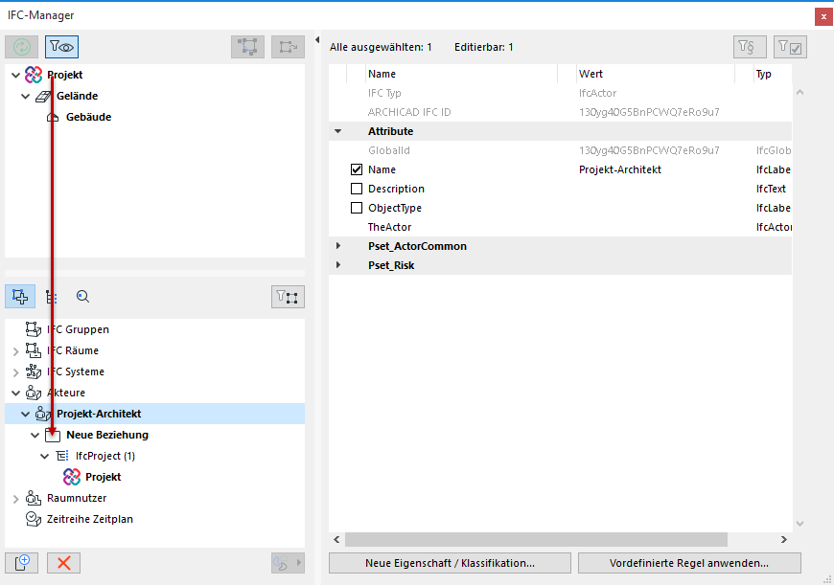The height and width of the screenshot is (585, 834).
Task: Close the IFC-Manager dialog
Action: [823, 16]
